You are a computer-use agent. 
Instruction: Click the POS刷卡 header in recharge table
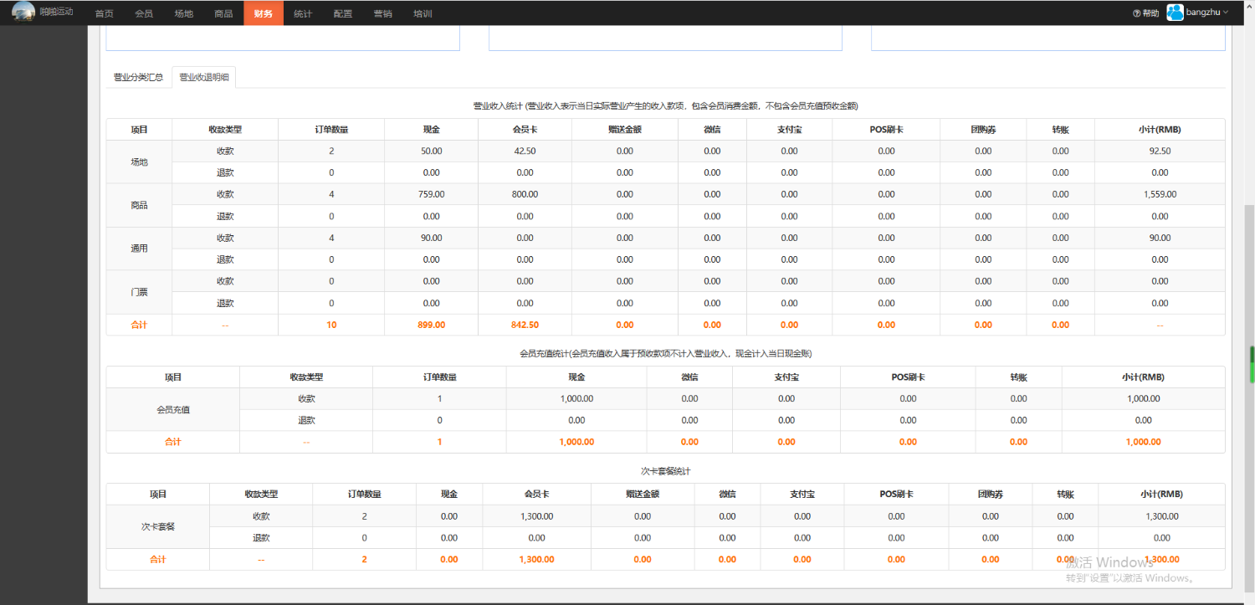pos(908,377)
